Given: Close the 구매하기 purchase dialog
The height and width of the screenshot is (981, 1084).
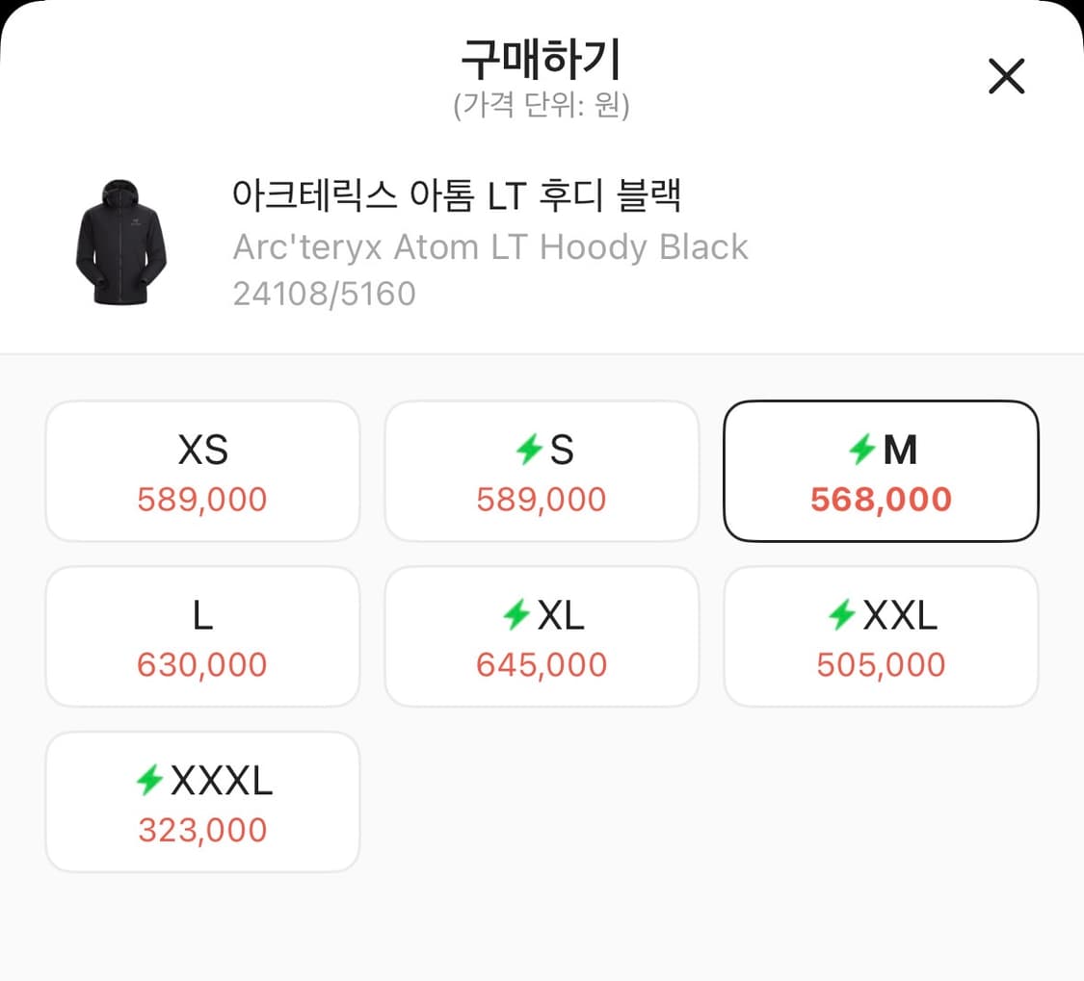Looking at the screenshot, I should pos(1006,76).
